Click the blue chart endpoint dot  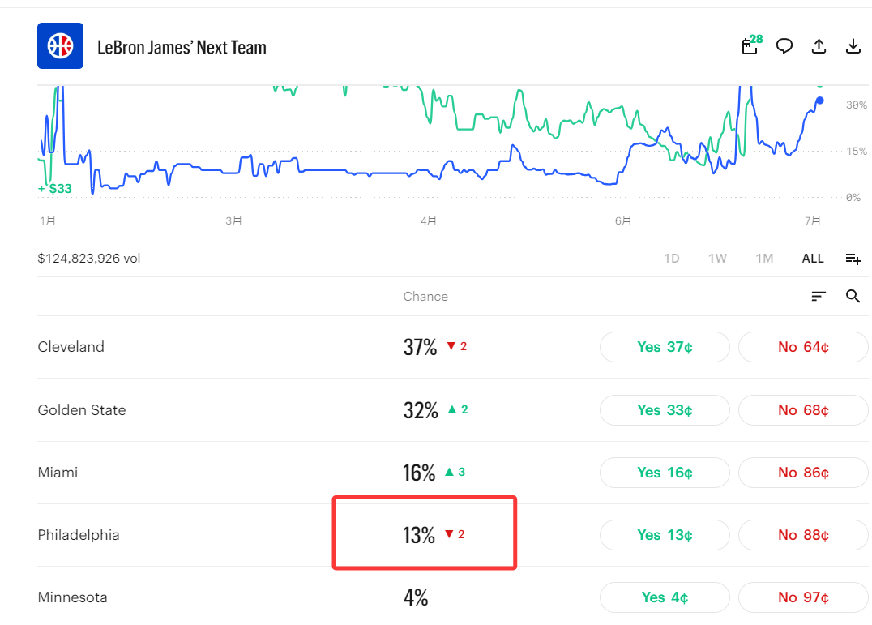pyautogui.click(x=819, y=101)
